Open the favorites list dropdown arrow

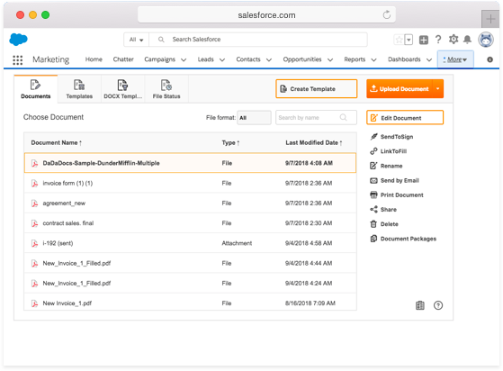409,40
